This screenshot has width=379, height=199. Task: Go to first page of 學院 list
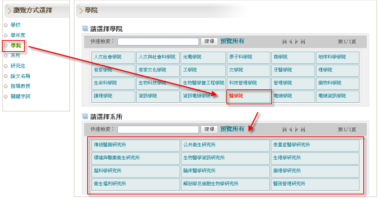(x=284, y=42)
